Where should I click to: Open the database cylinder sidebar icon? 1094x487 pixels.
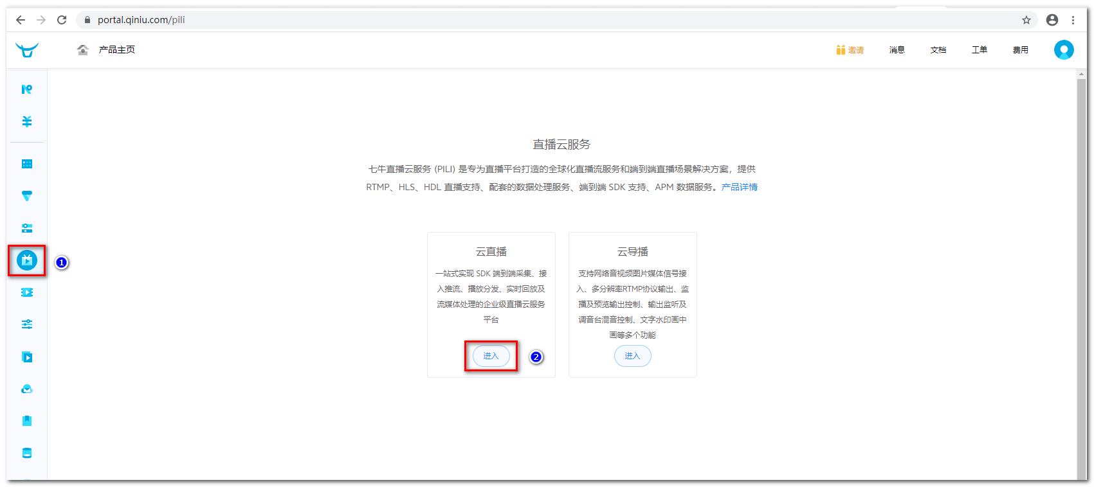tap(27, 453)
